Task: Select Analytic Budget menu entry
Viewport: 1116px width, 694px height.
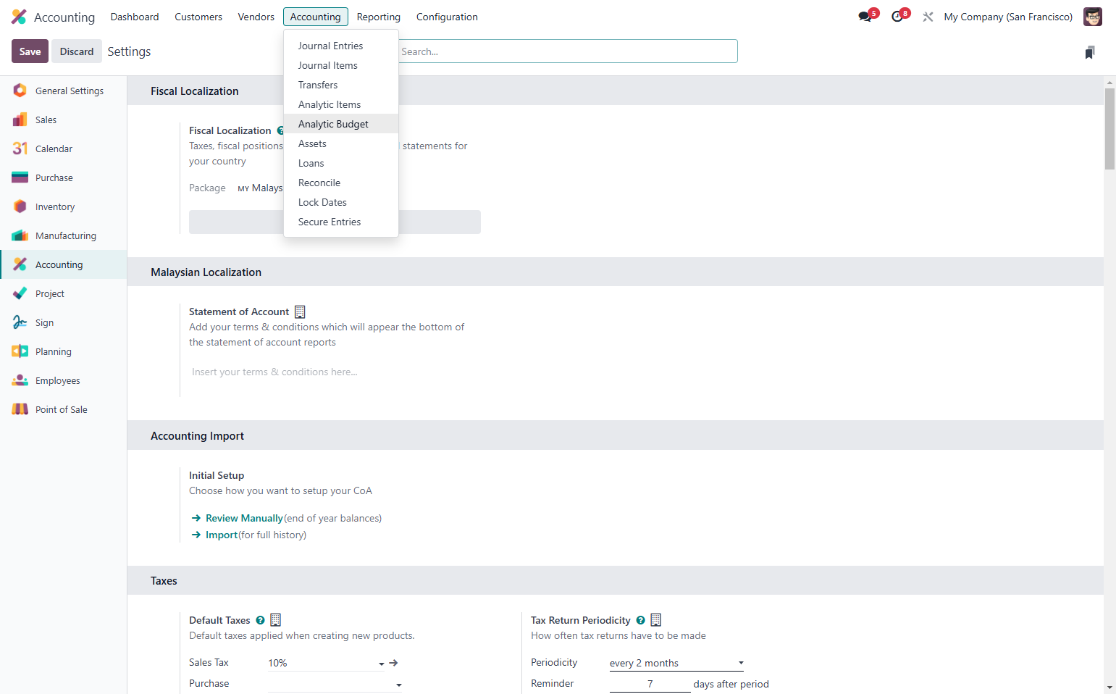Action: click(x=341, y=124)
